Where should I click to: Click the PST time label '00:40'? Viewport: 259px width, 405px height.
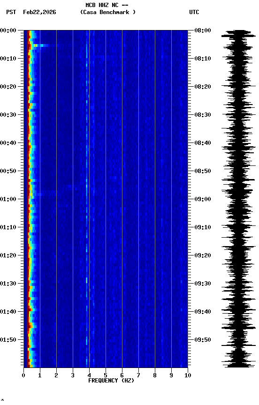8,143
